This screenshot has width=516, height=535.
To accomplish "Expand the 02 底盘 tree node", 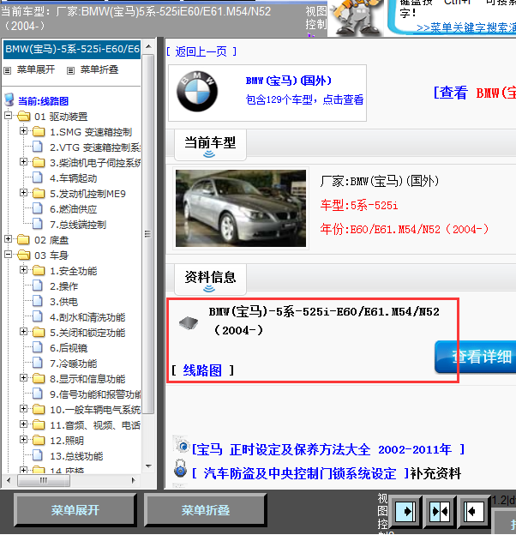I will (8, 239).
